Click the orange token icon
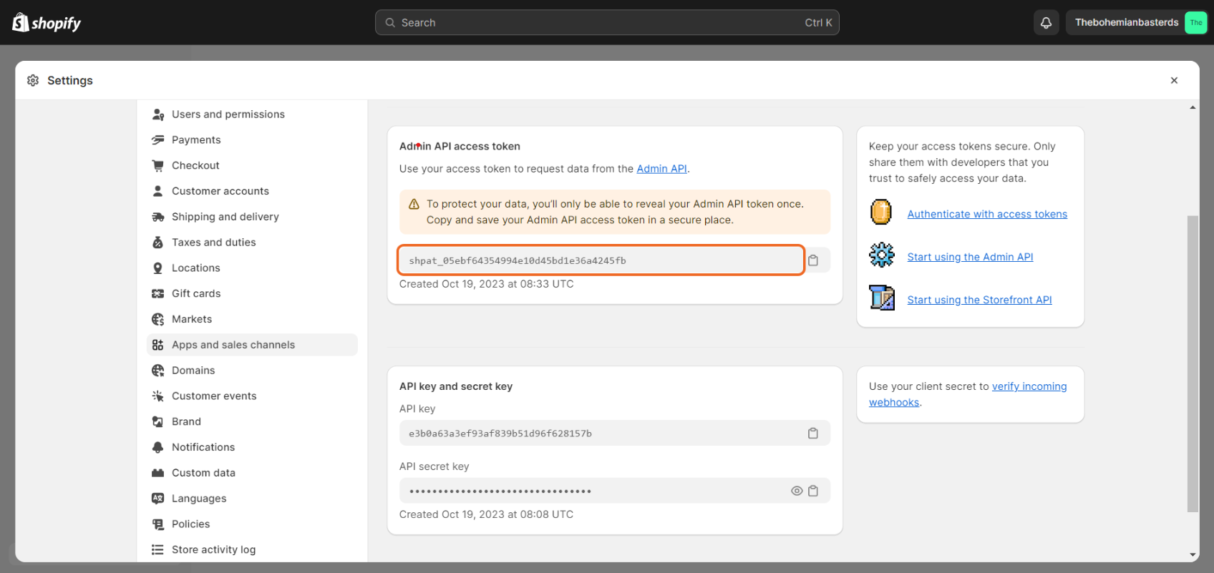1214x573 pixels. (881, 212)
